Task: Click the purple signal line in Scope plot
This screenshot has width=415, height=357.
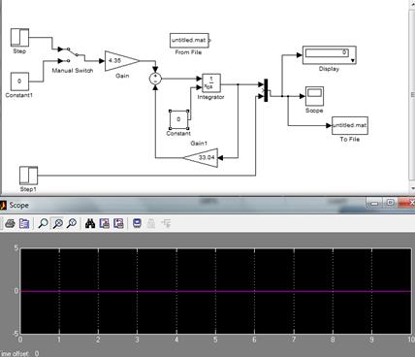Action: tap(215, 291)
